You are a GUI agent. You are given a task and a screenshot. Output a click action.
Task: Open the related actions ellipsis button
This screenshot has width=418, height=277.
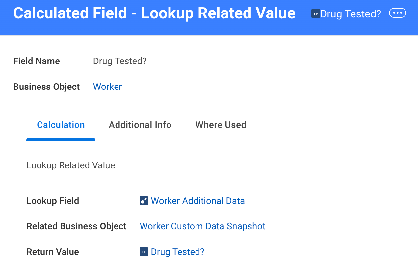pos(397,13)
